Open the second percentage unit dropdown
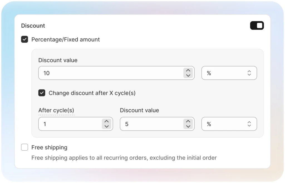 [229, 124]
